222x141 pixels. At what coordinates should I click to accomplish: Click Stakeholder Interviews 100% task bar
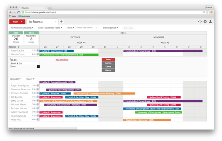[147, 120]
